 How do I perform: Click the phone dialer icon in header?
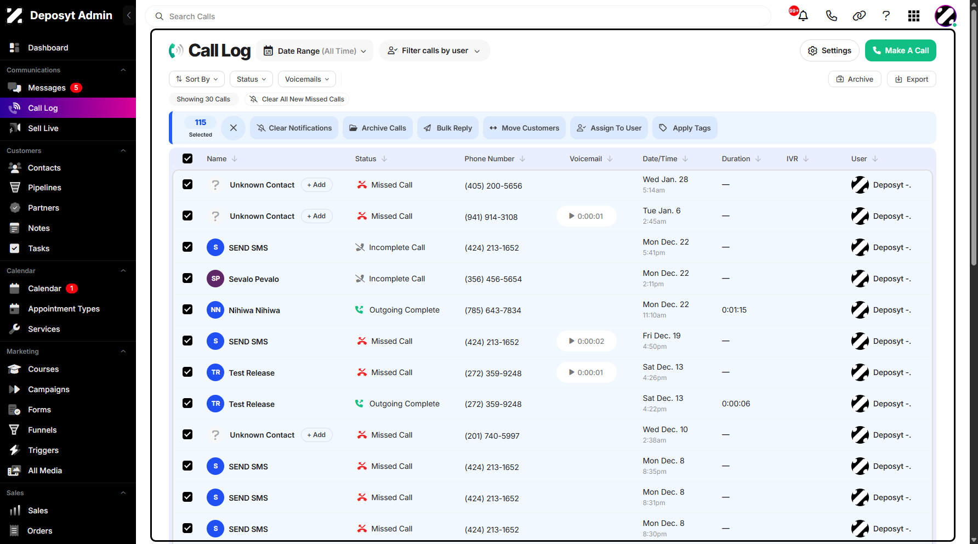coord(831,16)
